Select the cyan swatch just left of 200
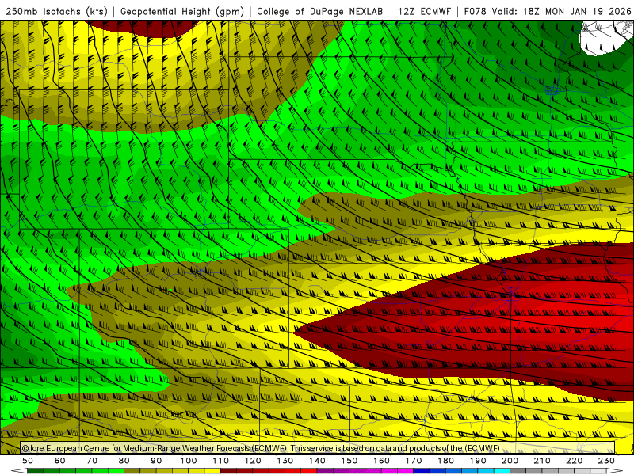Viewport: 634px width, 475px height. tap(502, 471)
